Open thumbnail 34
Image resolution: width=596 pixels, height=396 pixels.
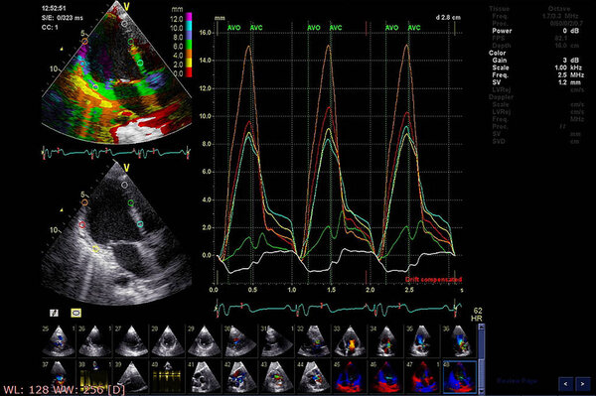coord(385,340)
